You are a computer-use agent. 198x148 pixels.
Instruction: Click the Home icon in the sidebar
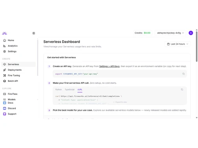click(4, 40)
